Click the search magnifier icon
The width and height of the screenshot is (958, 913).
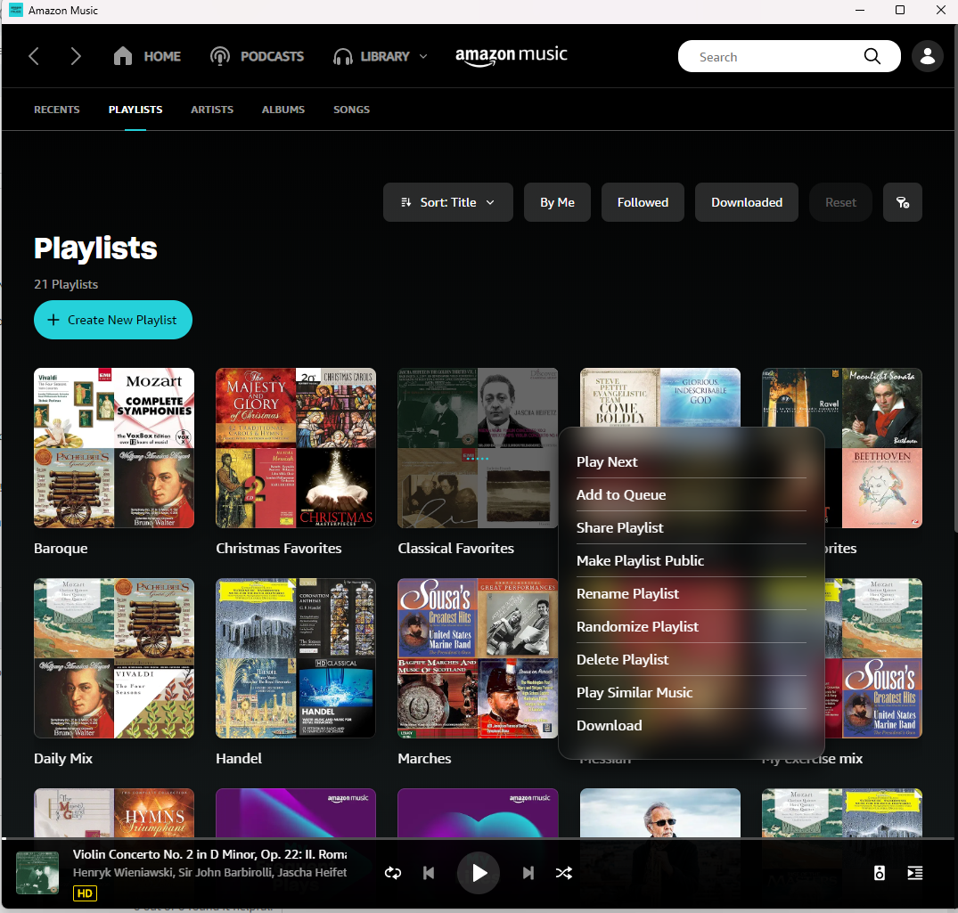[x=872, y=56]
